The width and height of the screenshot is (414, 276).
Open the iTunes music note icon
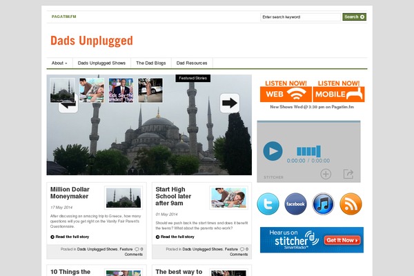point(323,204)
